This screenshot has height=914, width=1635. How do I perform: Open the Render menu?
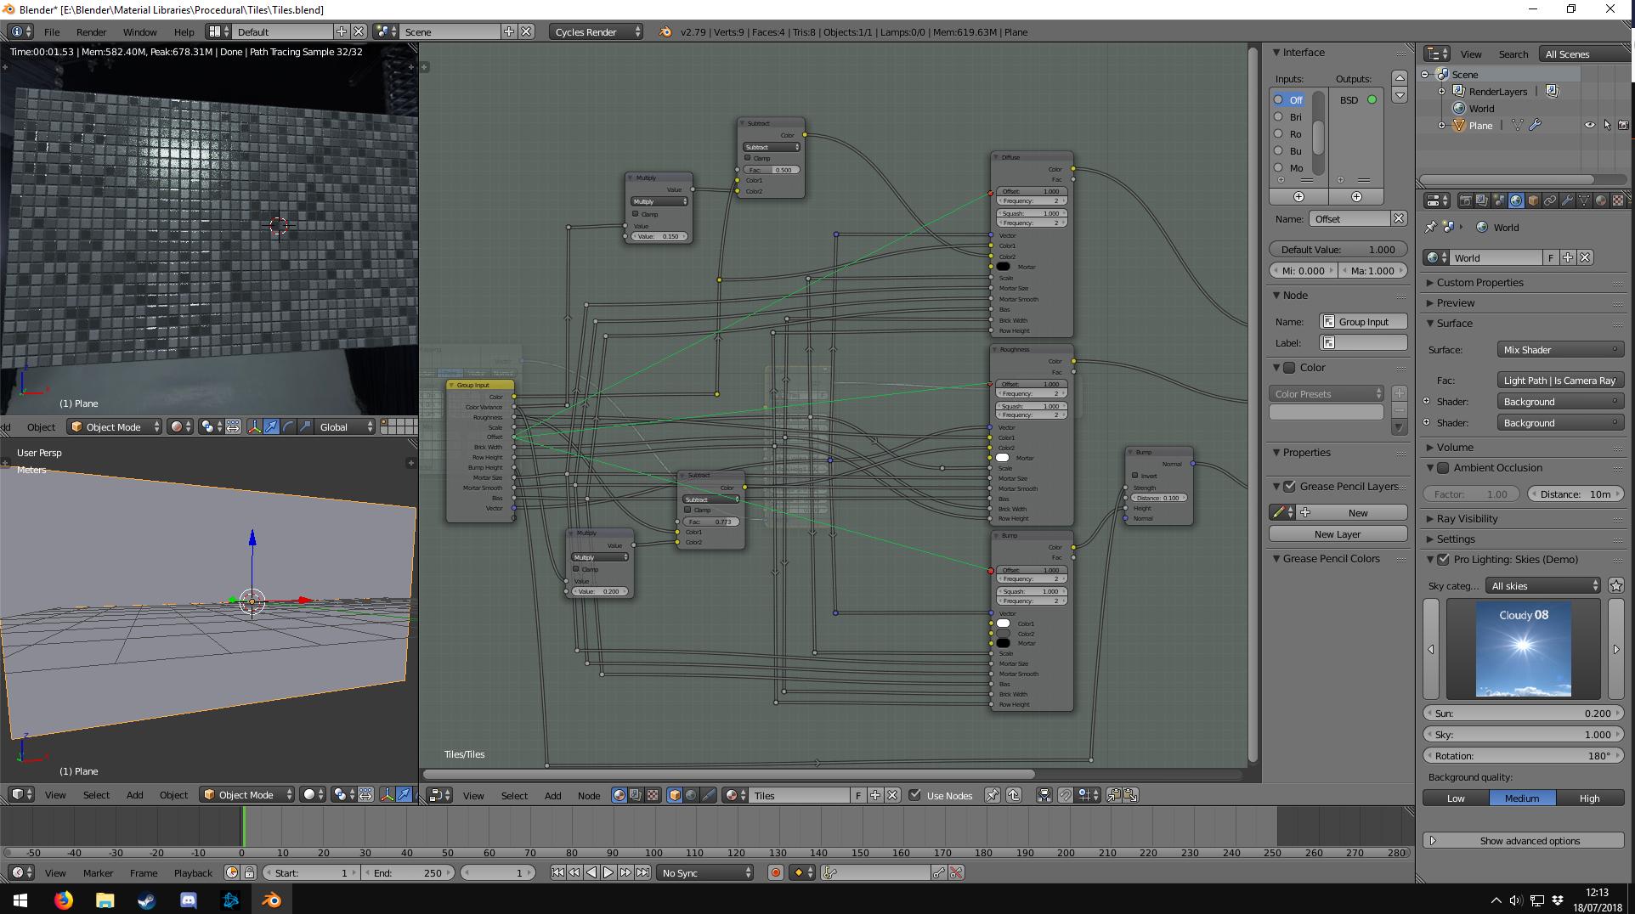click(92, 31)
